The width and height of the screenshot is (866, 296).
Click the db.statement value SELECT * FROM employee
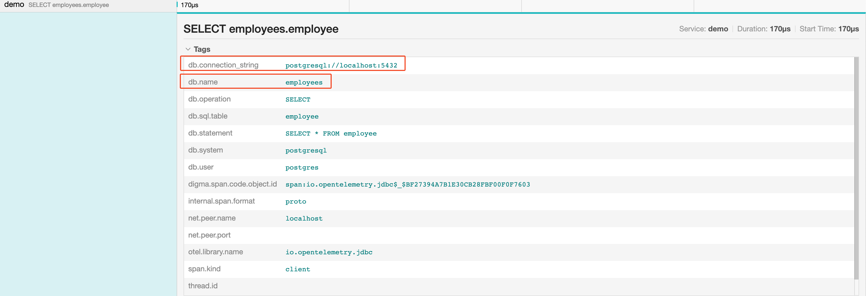pyautogui.click(x=331, y=133)
